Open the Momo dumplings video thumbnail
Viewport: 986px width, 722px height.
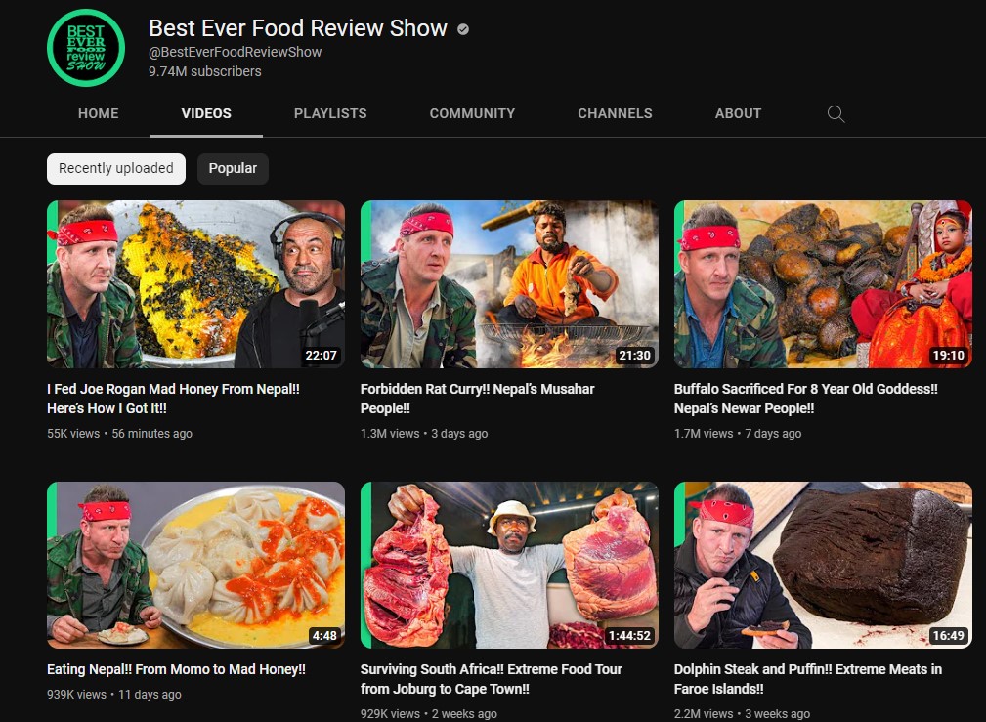(196, 565)
